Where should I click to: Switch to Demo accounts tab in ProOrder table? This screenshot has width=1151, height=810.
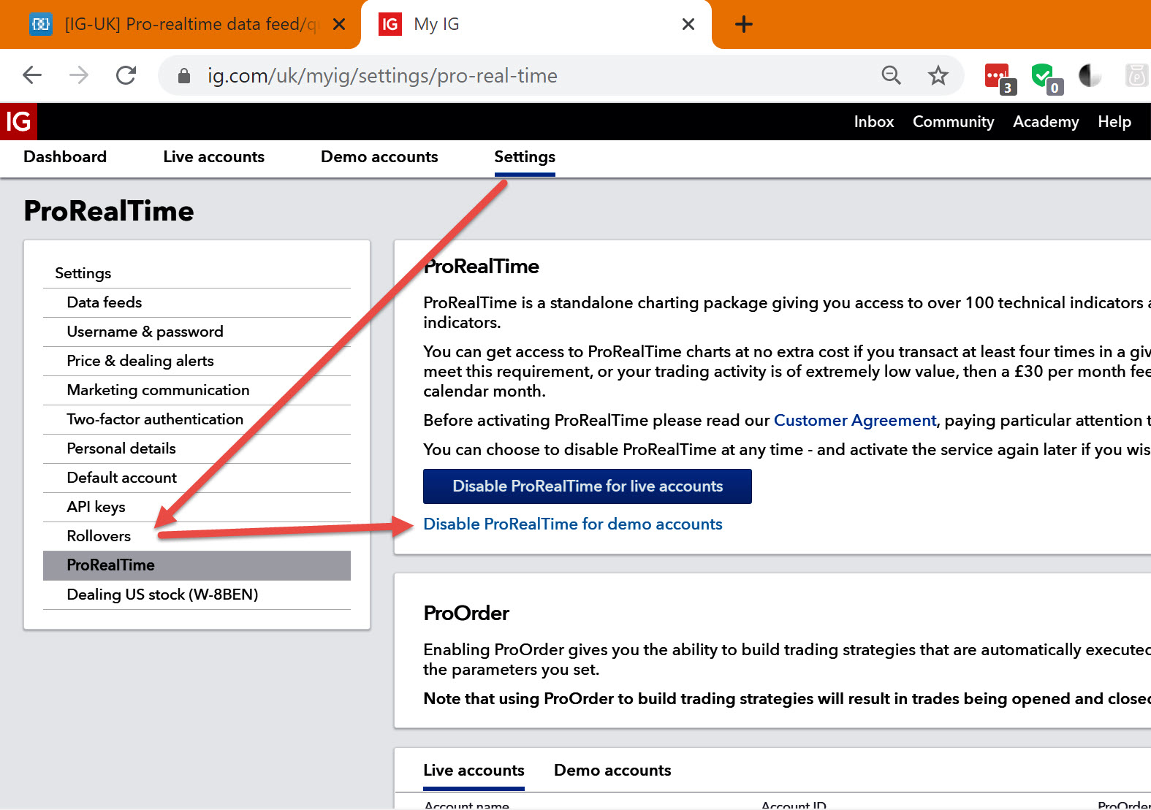coord(612,771)
